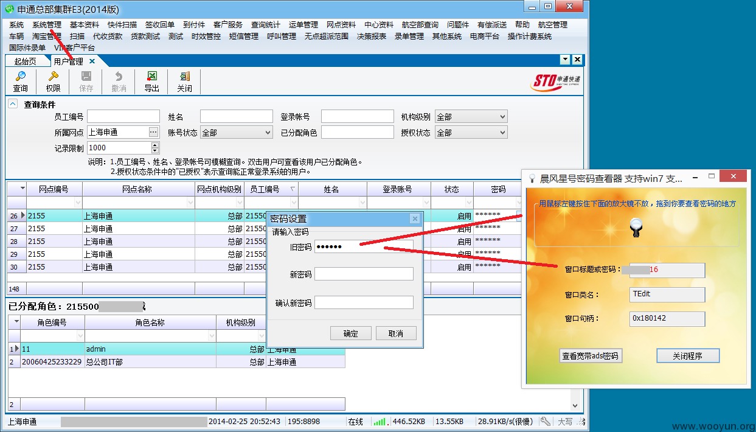Click 确定 in the password dialog
Image resolution: width=756 pixels, height=432 pixels.
[350, 333]
